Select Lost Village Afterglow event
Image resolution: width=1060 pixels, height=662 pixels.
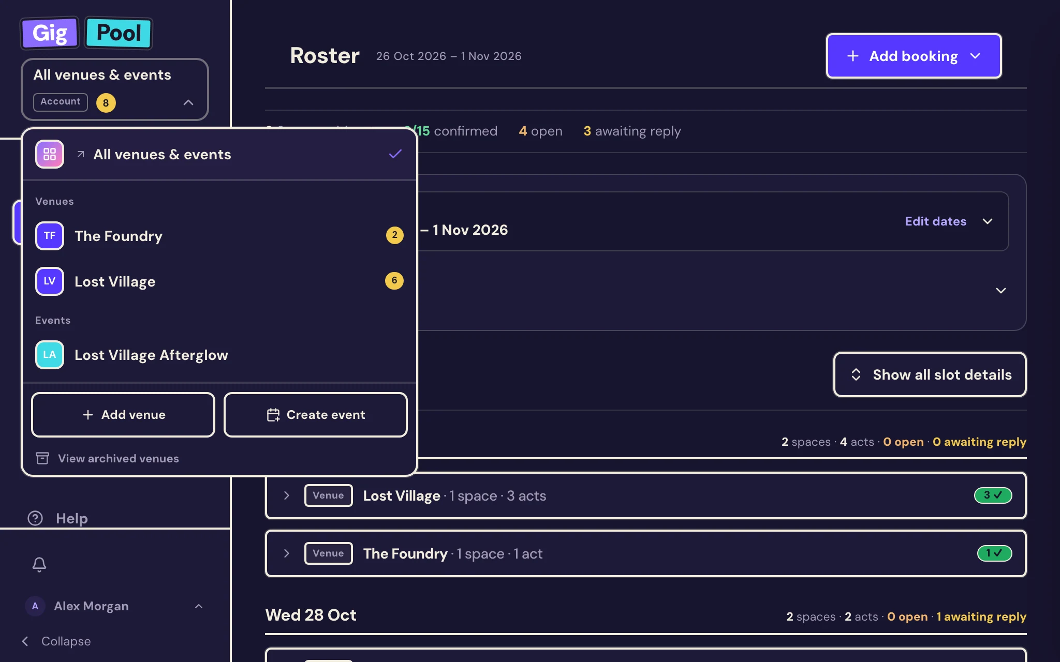click(x=219, y=355)
